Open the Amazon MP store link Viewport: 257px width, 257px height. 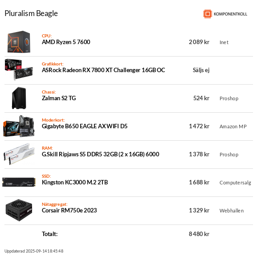tap(233, 126)
